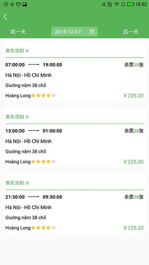The width and height of the screenshot is (149, 265).
Task: Select the 13:00:00 to 01:00:00 departure
Action: tap(74, 146)
